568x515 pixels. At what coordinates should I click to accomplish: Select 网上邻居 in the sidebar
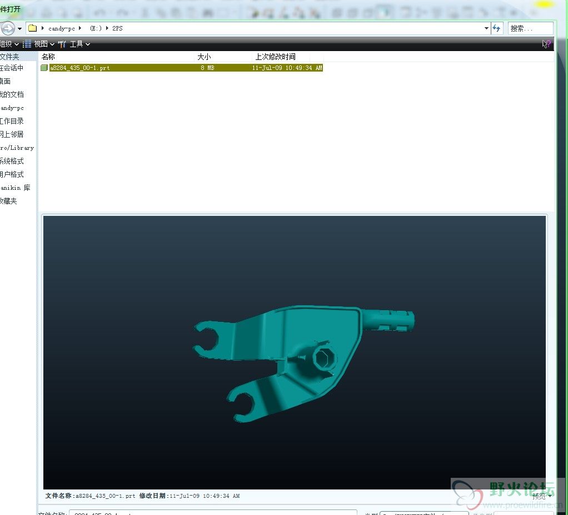(12, 134)
